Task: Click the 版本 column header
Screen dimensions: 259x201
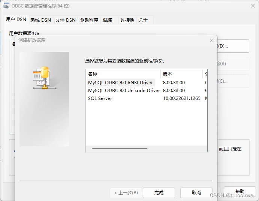Action: [181, 74]
